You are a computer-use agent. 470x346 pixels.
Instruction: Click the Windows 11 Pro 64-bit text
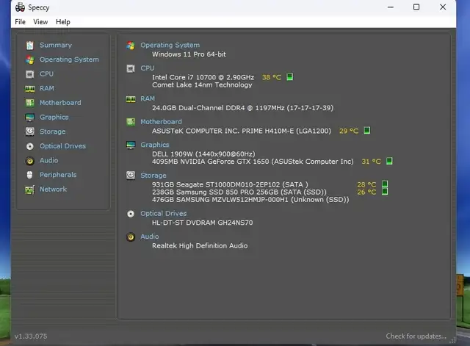[x=189, y=54]
